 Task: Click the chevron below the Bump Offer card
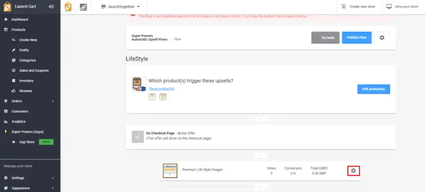coord(261,155)
